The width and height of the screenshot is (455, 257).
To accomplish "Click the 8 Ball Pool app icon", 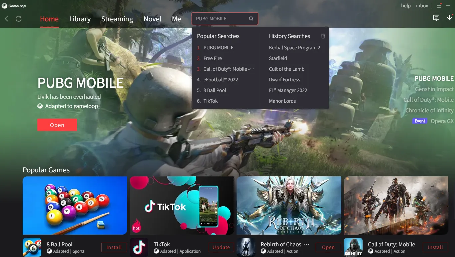I will [x=32, y=247].
